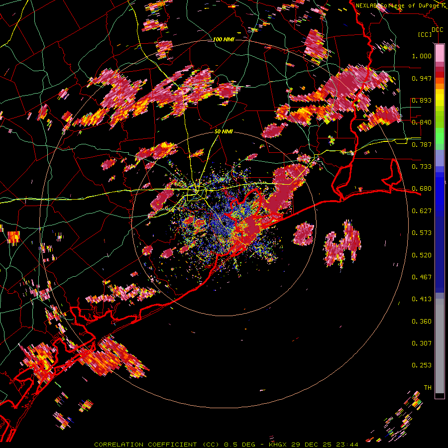Click the TH threshold label

click(x=428, y=387)
